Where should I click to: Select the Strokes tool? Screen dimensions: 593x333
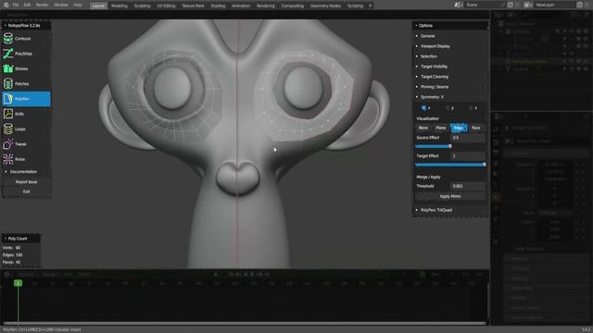[x=26, y=68]
